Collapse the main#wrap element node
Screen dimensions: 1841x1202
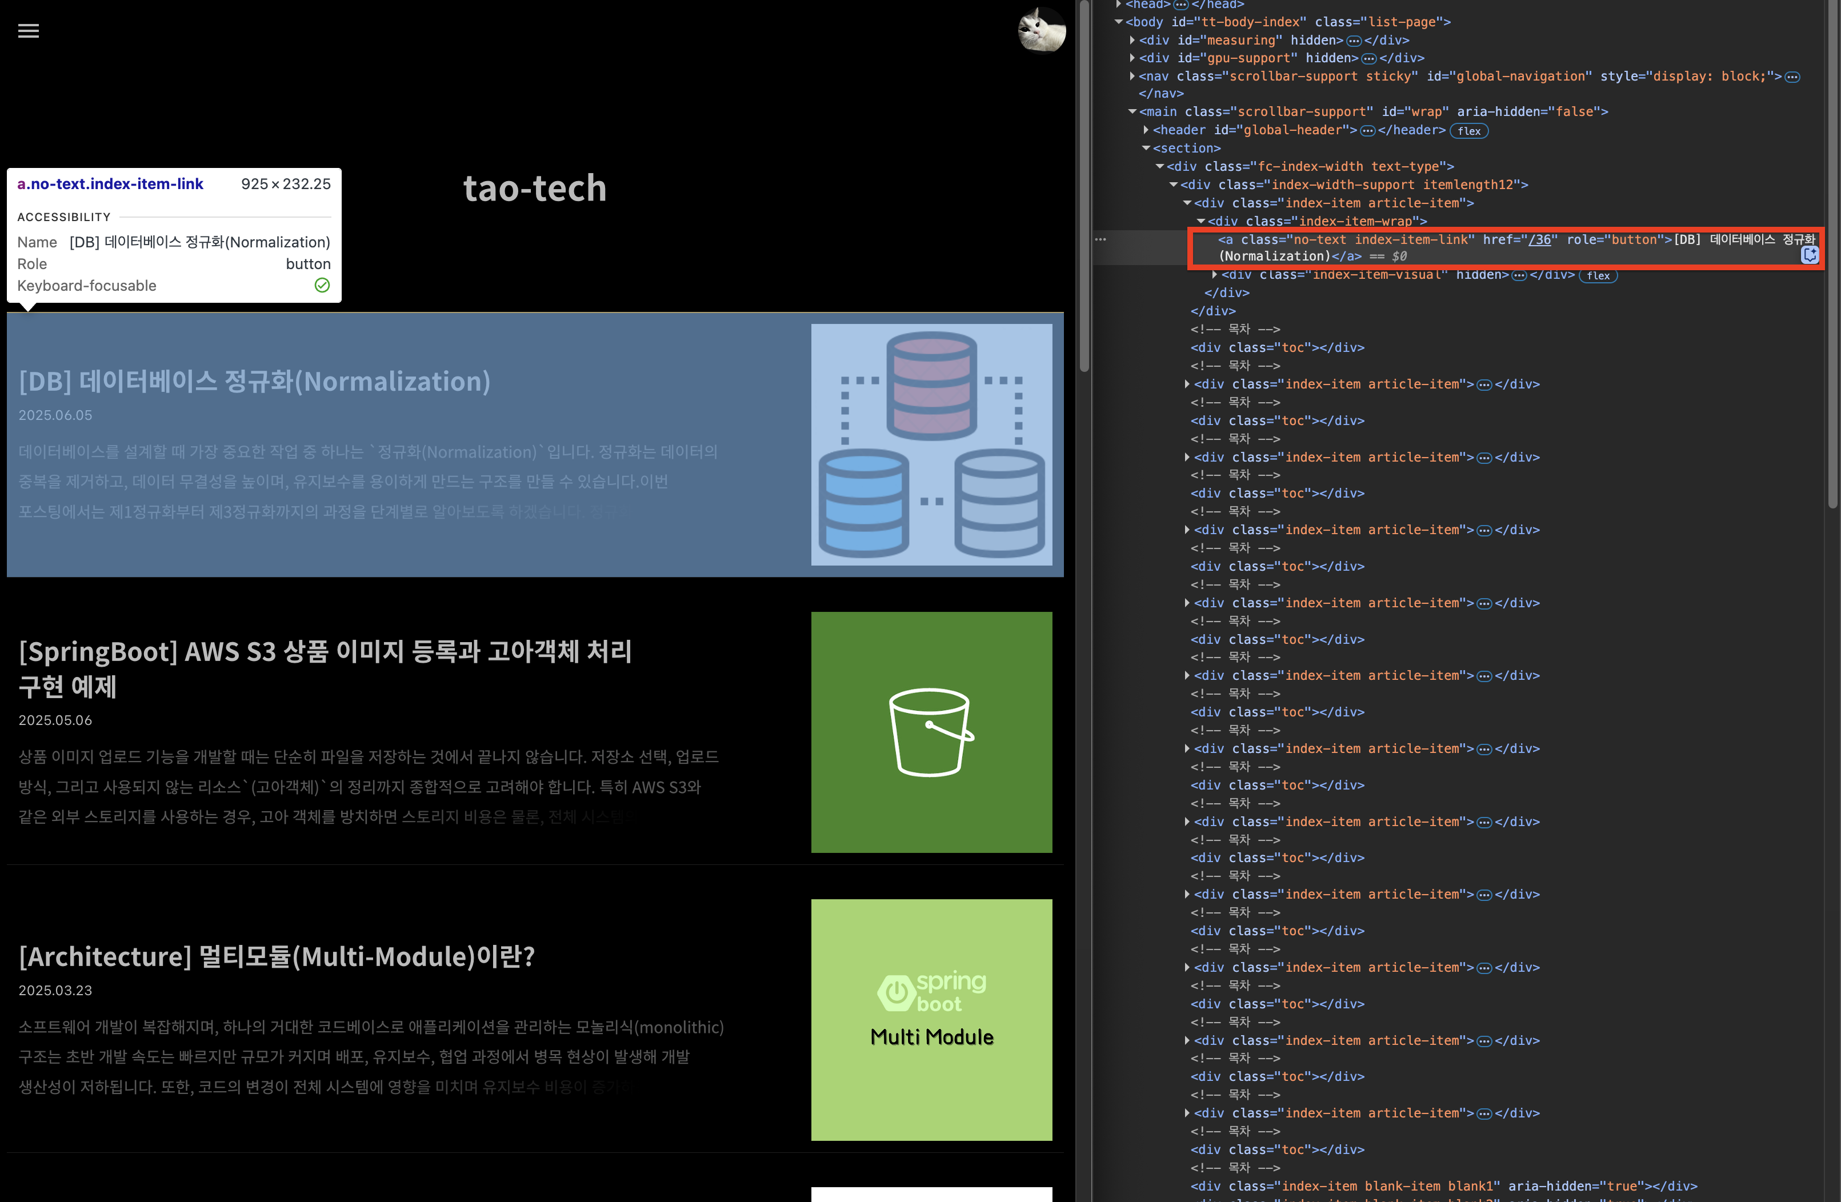click(1132, 112)
